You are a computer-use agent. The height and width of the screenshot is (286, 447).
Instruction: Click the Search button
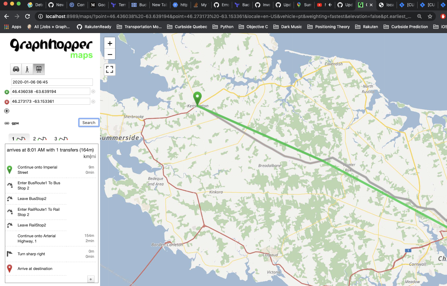89,122
